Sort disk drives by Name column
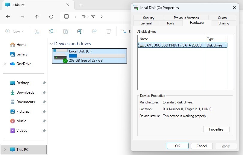 [171, 39]
